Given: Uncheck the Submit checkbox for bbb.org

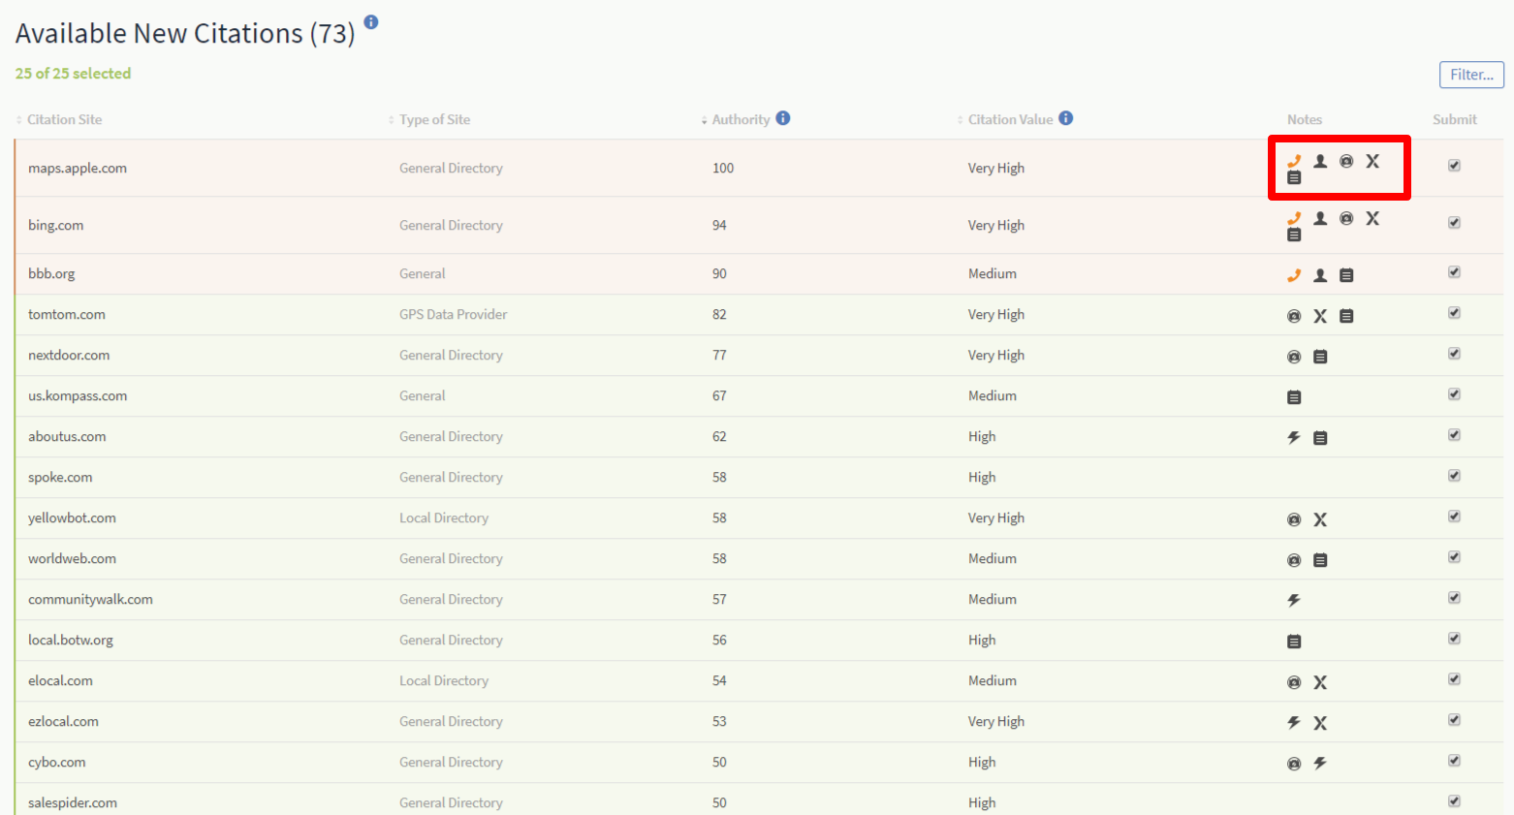Looking at the screenshot, I should coord(1454,272).
